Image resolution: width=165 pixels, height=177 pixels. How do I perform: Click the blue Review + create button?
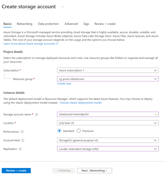click(16, 171)
